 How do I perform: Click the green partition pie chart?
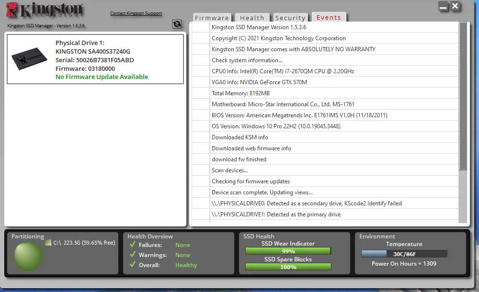[28, 256]
